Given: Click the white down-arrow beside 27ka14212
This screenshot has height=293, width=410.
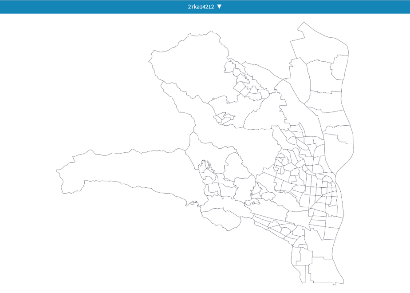Looking at the screenshot, I should pos(219,7).
